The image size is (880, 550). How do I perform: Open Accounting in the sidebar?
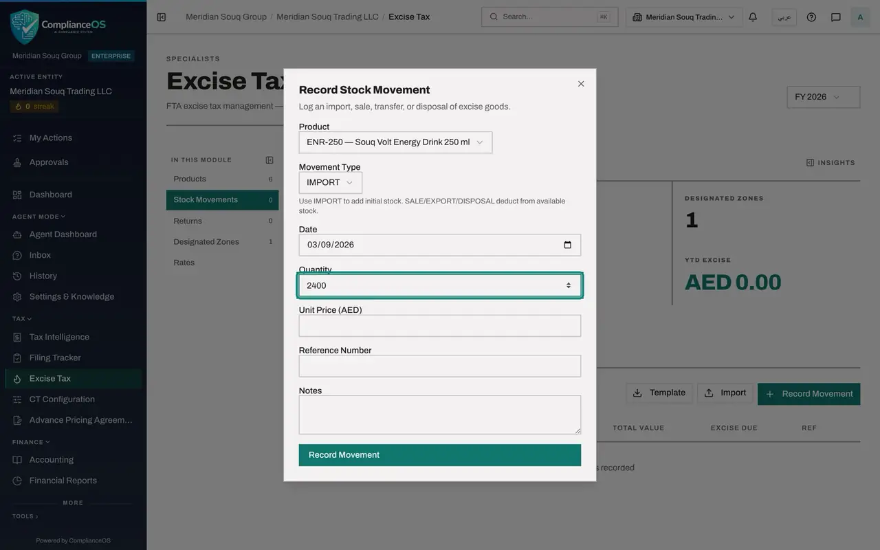(73, 460)
